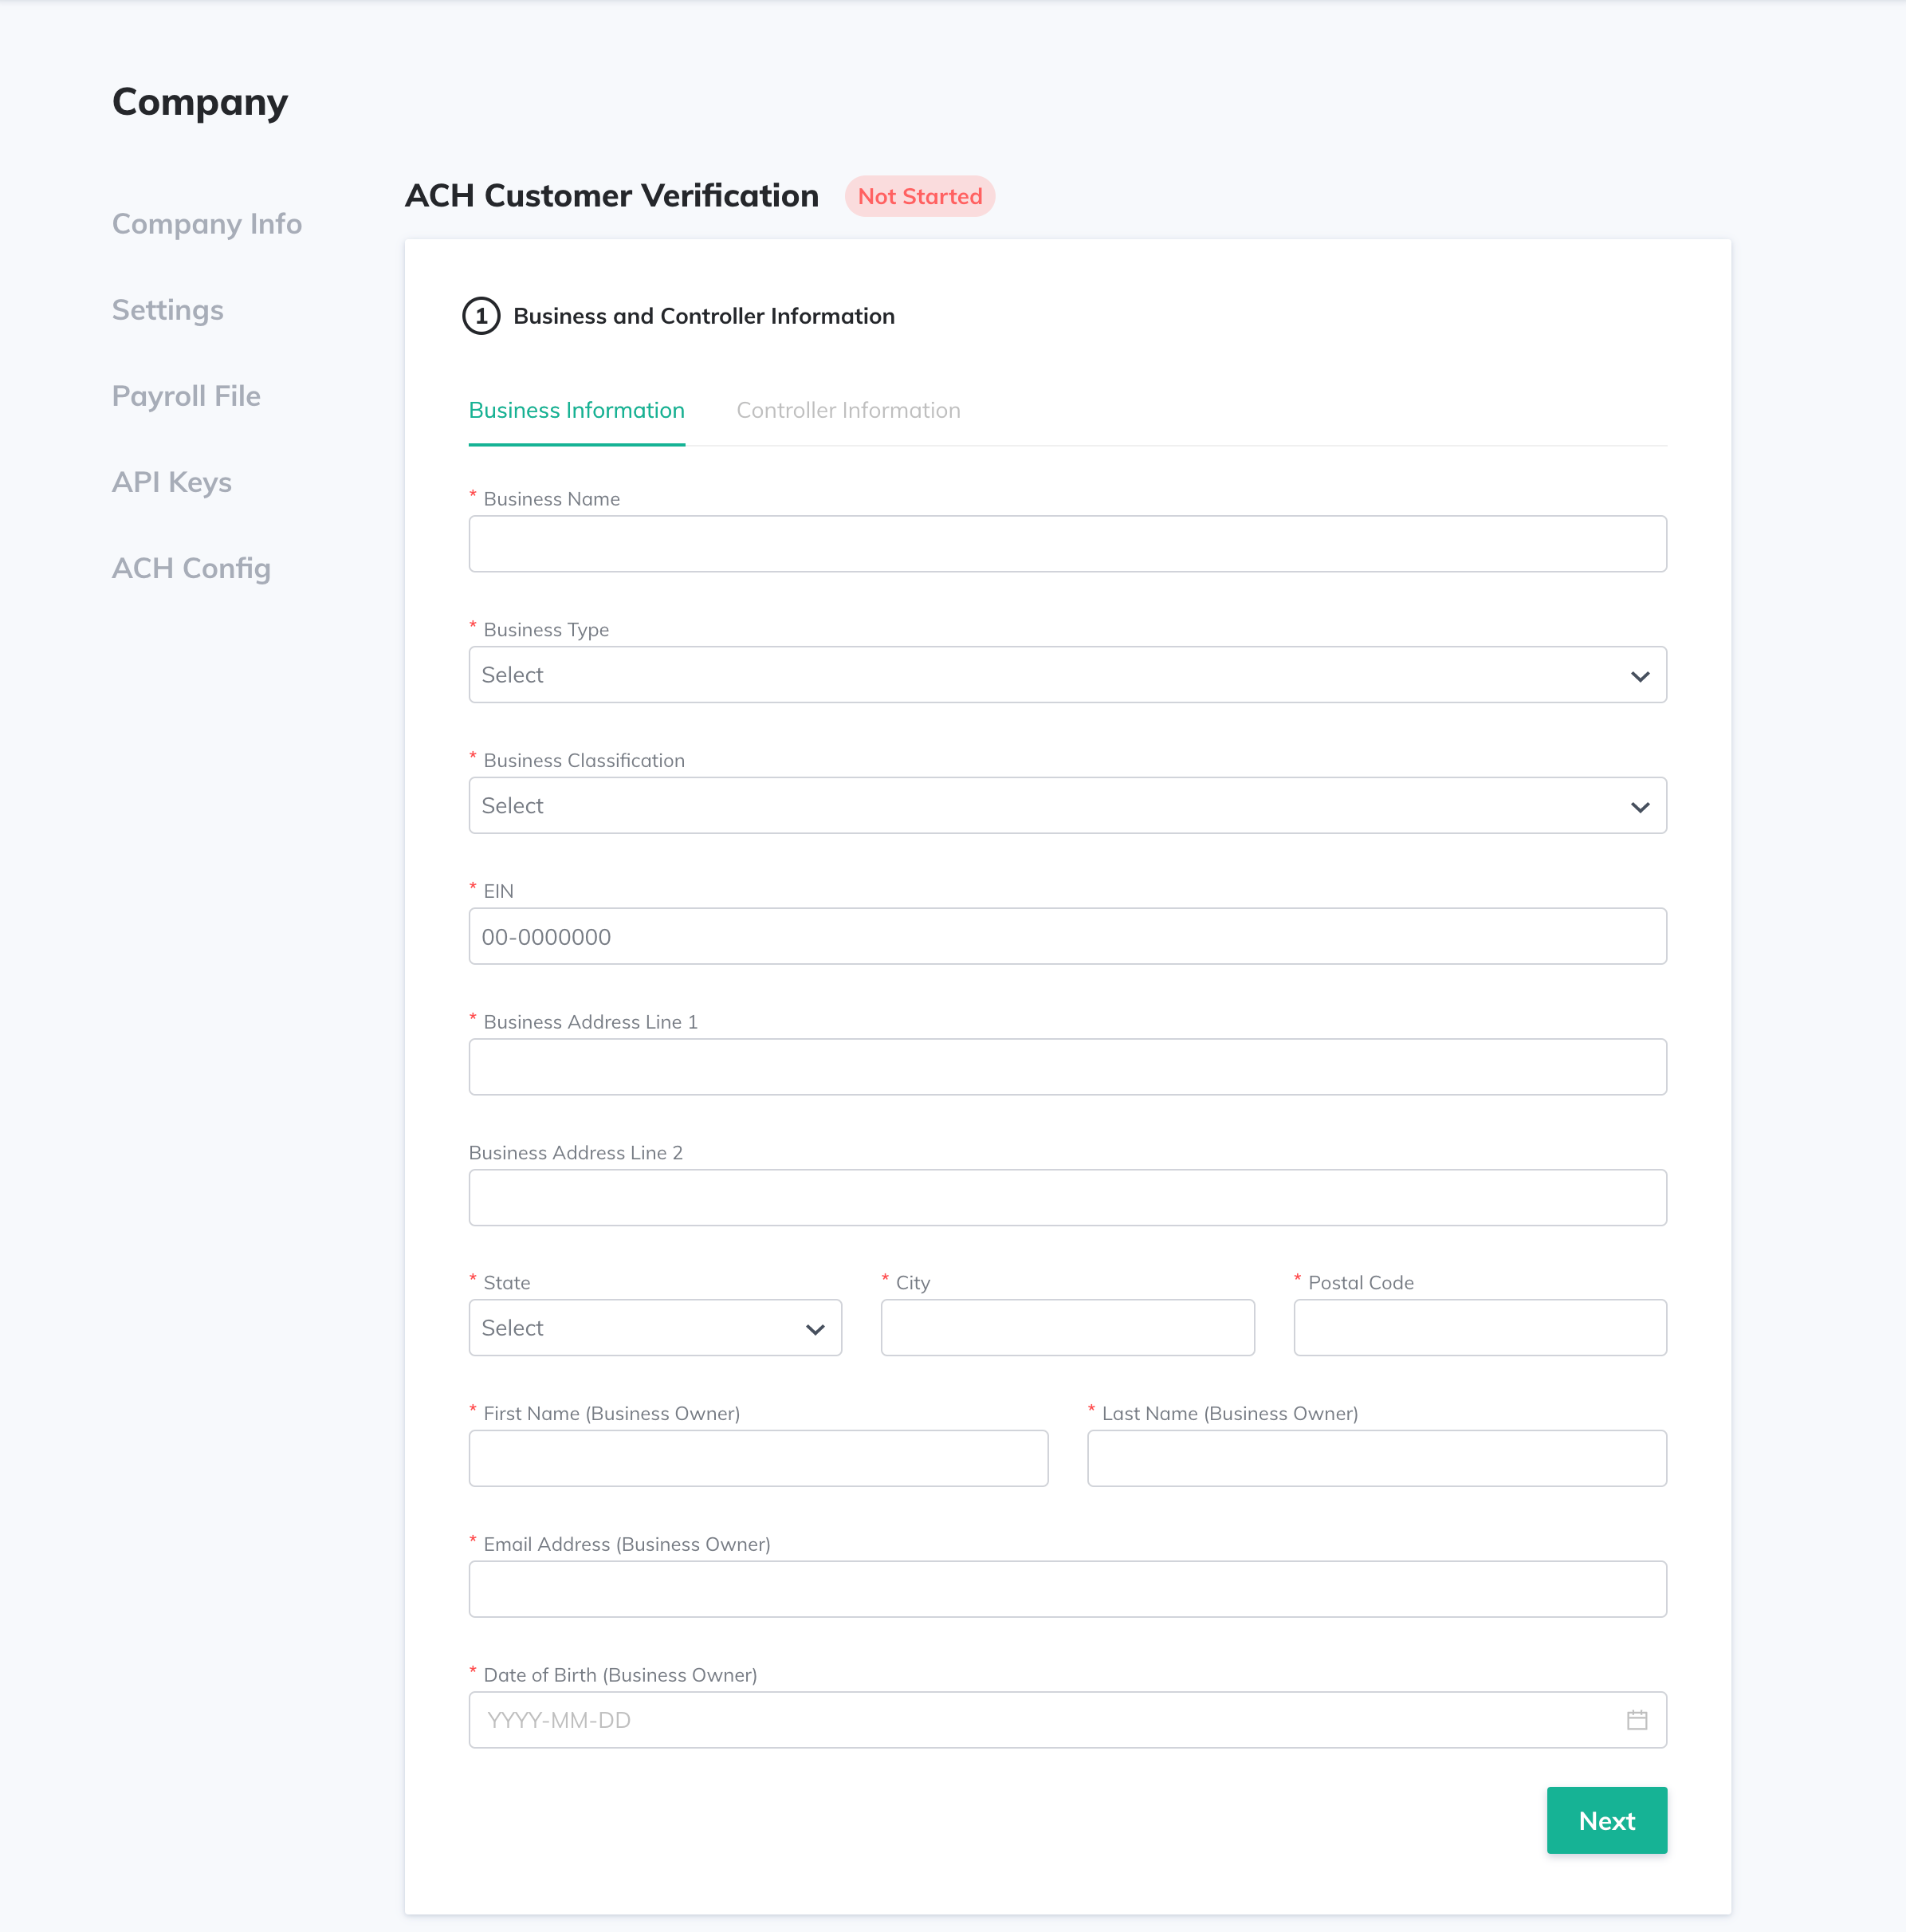Screen dimensions: 1906x1932
Task: Click into the Business Name field
Action: [1067, 544]
